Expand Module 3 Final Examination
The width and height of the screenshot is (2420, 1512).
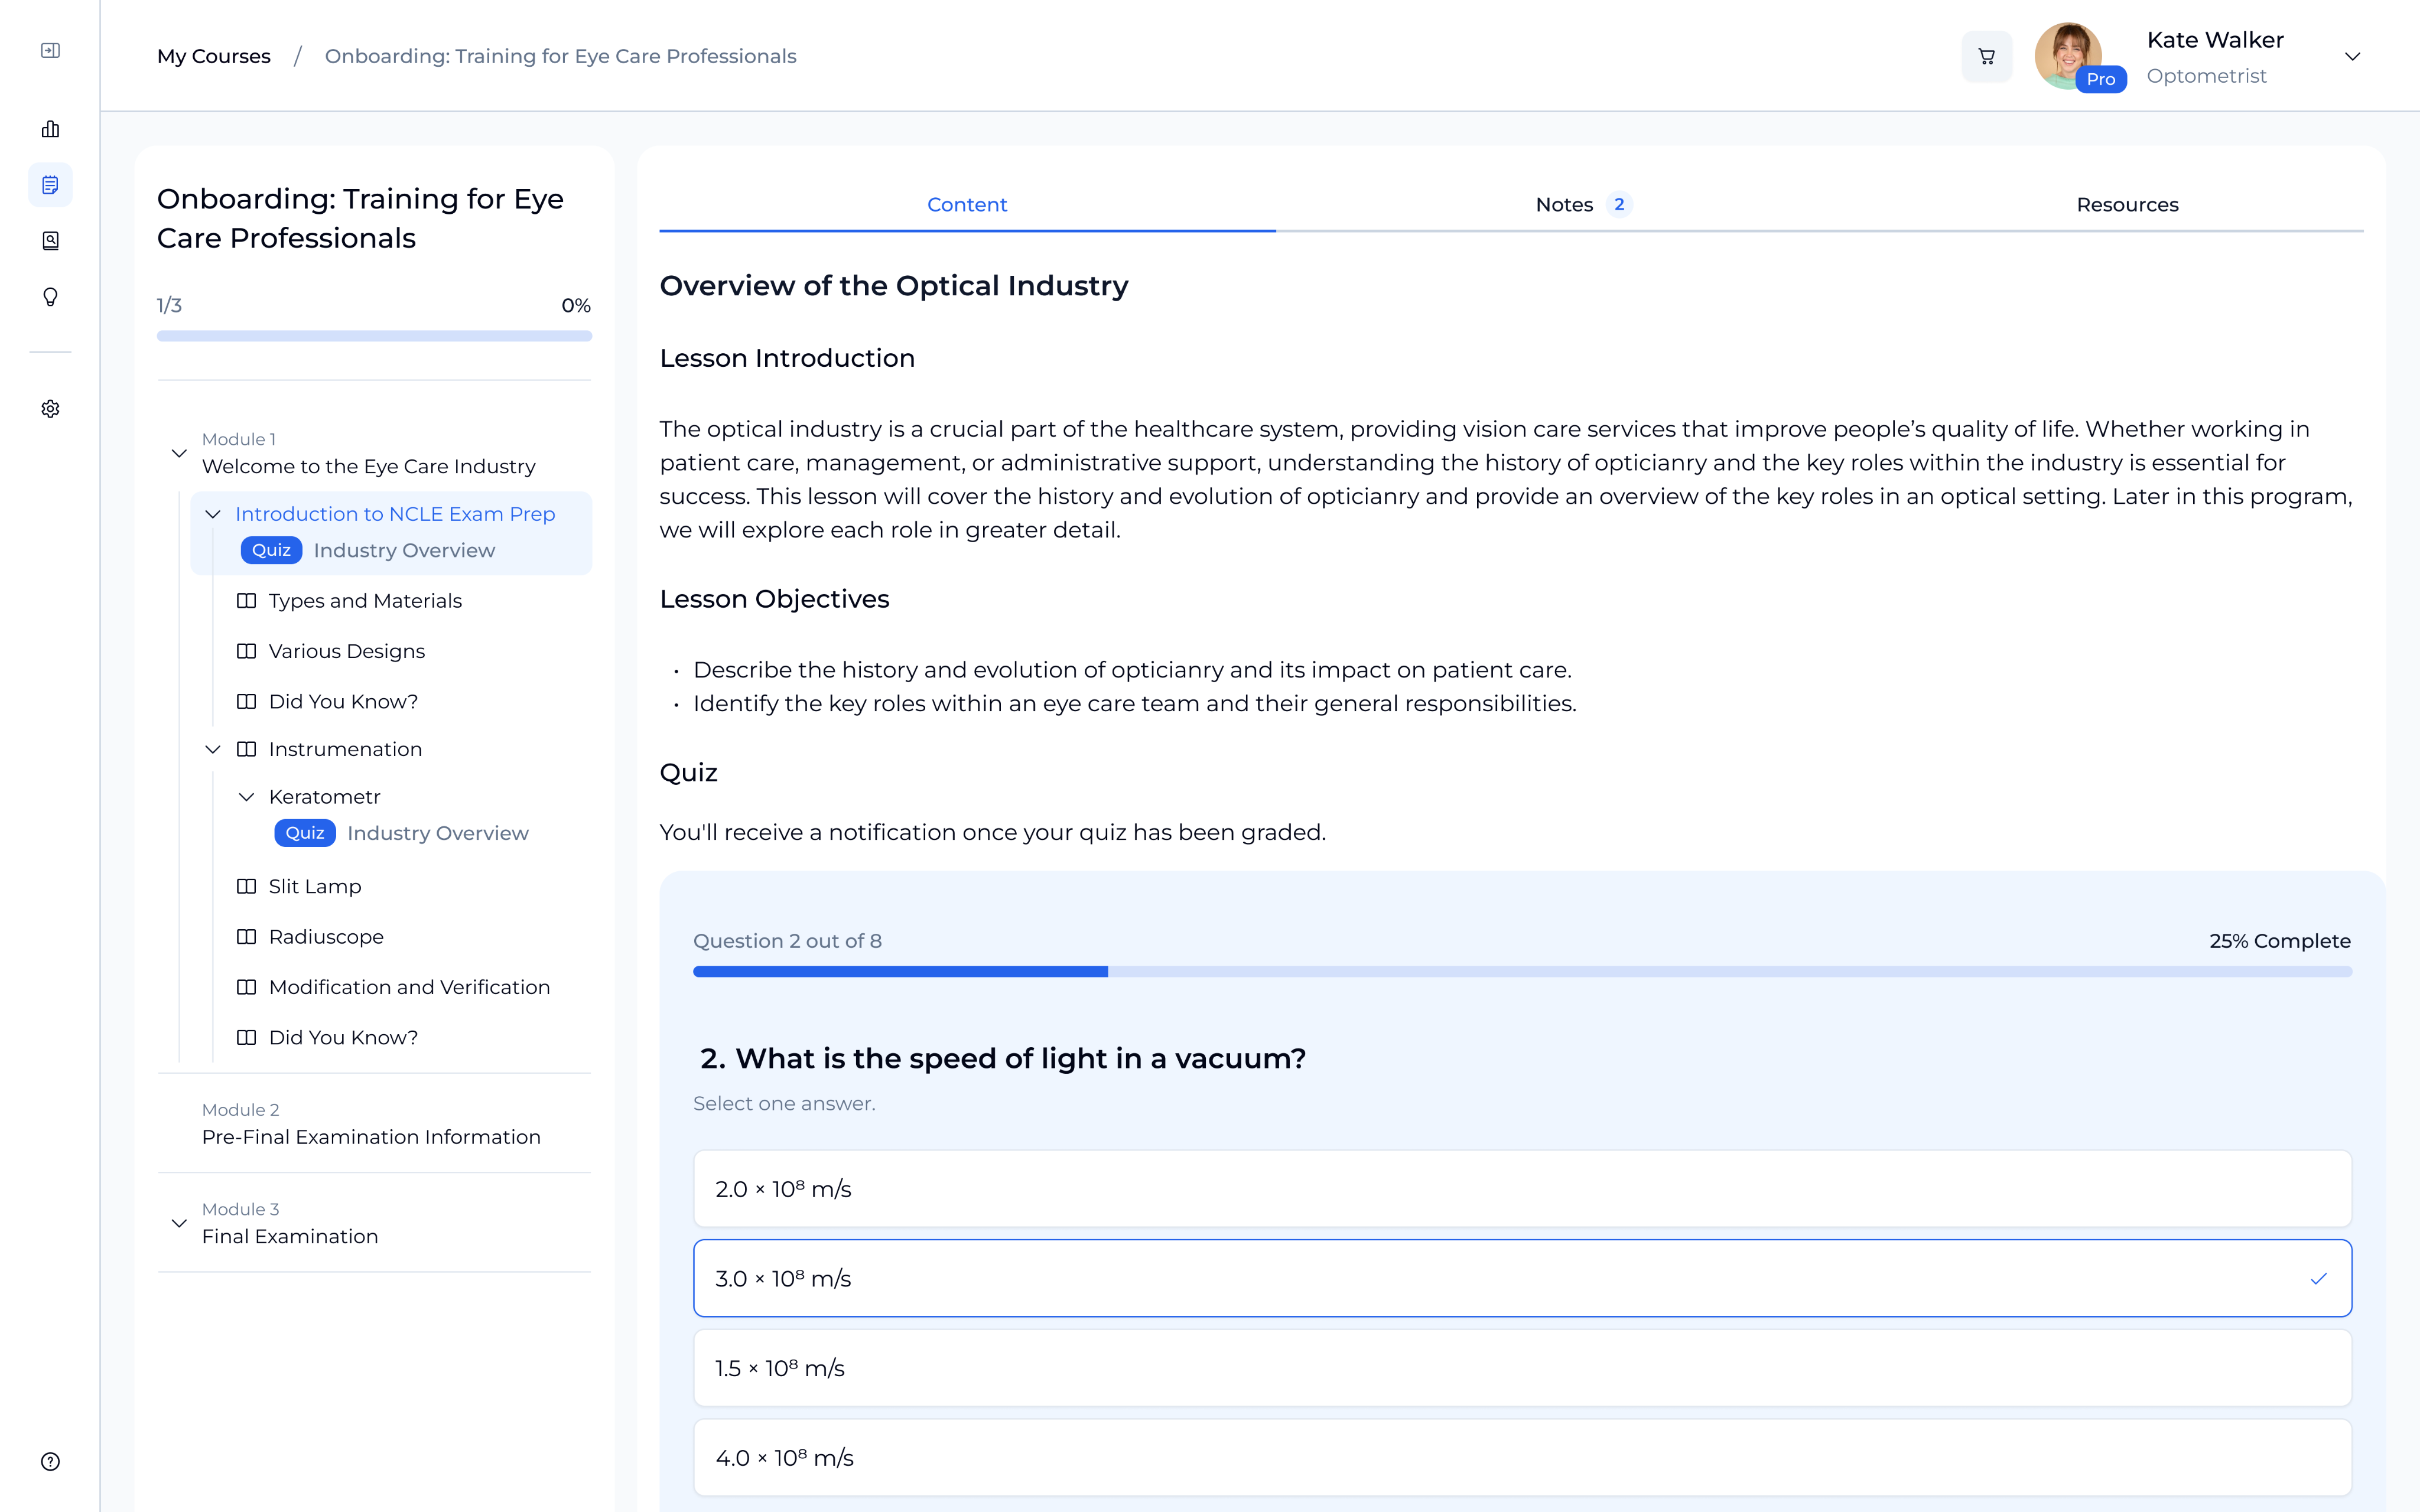pyautogui.click(x=179, y=1223)
